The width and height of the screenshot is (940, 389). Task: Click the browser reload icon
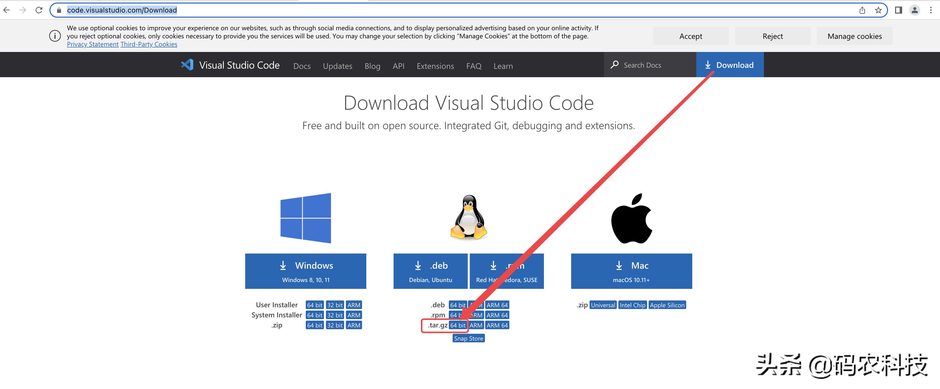[39, 10]
